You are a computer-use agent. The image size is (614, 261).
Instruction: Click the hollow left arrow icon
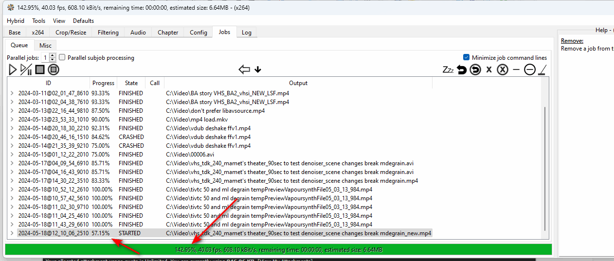(x=244, y=70)
